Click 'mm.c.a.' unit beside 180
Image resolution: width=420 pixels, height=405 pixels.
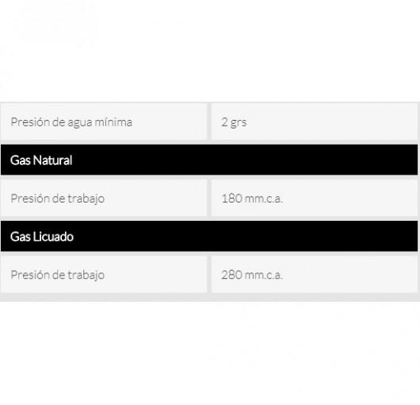(264, 199)
